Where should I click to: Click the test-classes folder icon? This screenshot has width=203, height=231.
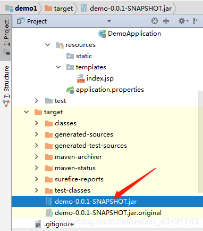point(49,190)
